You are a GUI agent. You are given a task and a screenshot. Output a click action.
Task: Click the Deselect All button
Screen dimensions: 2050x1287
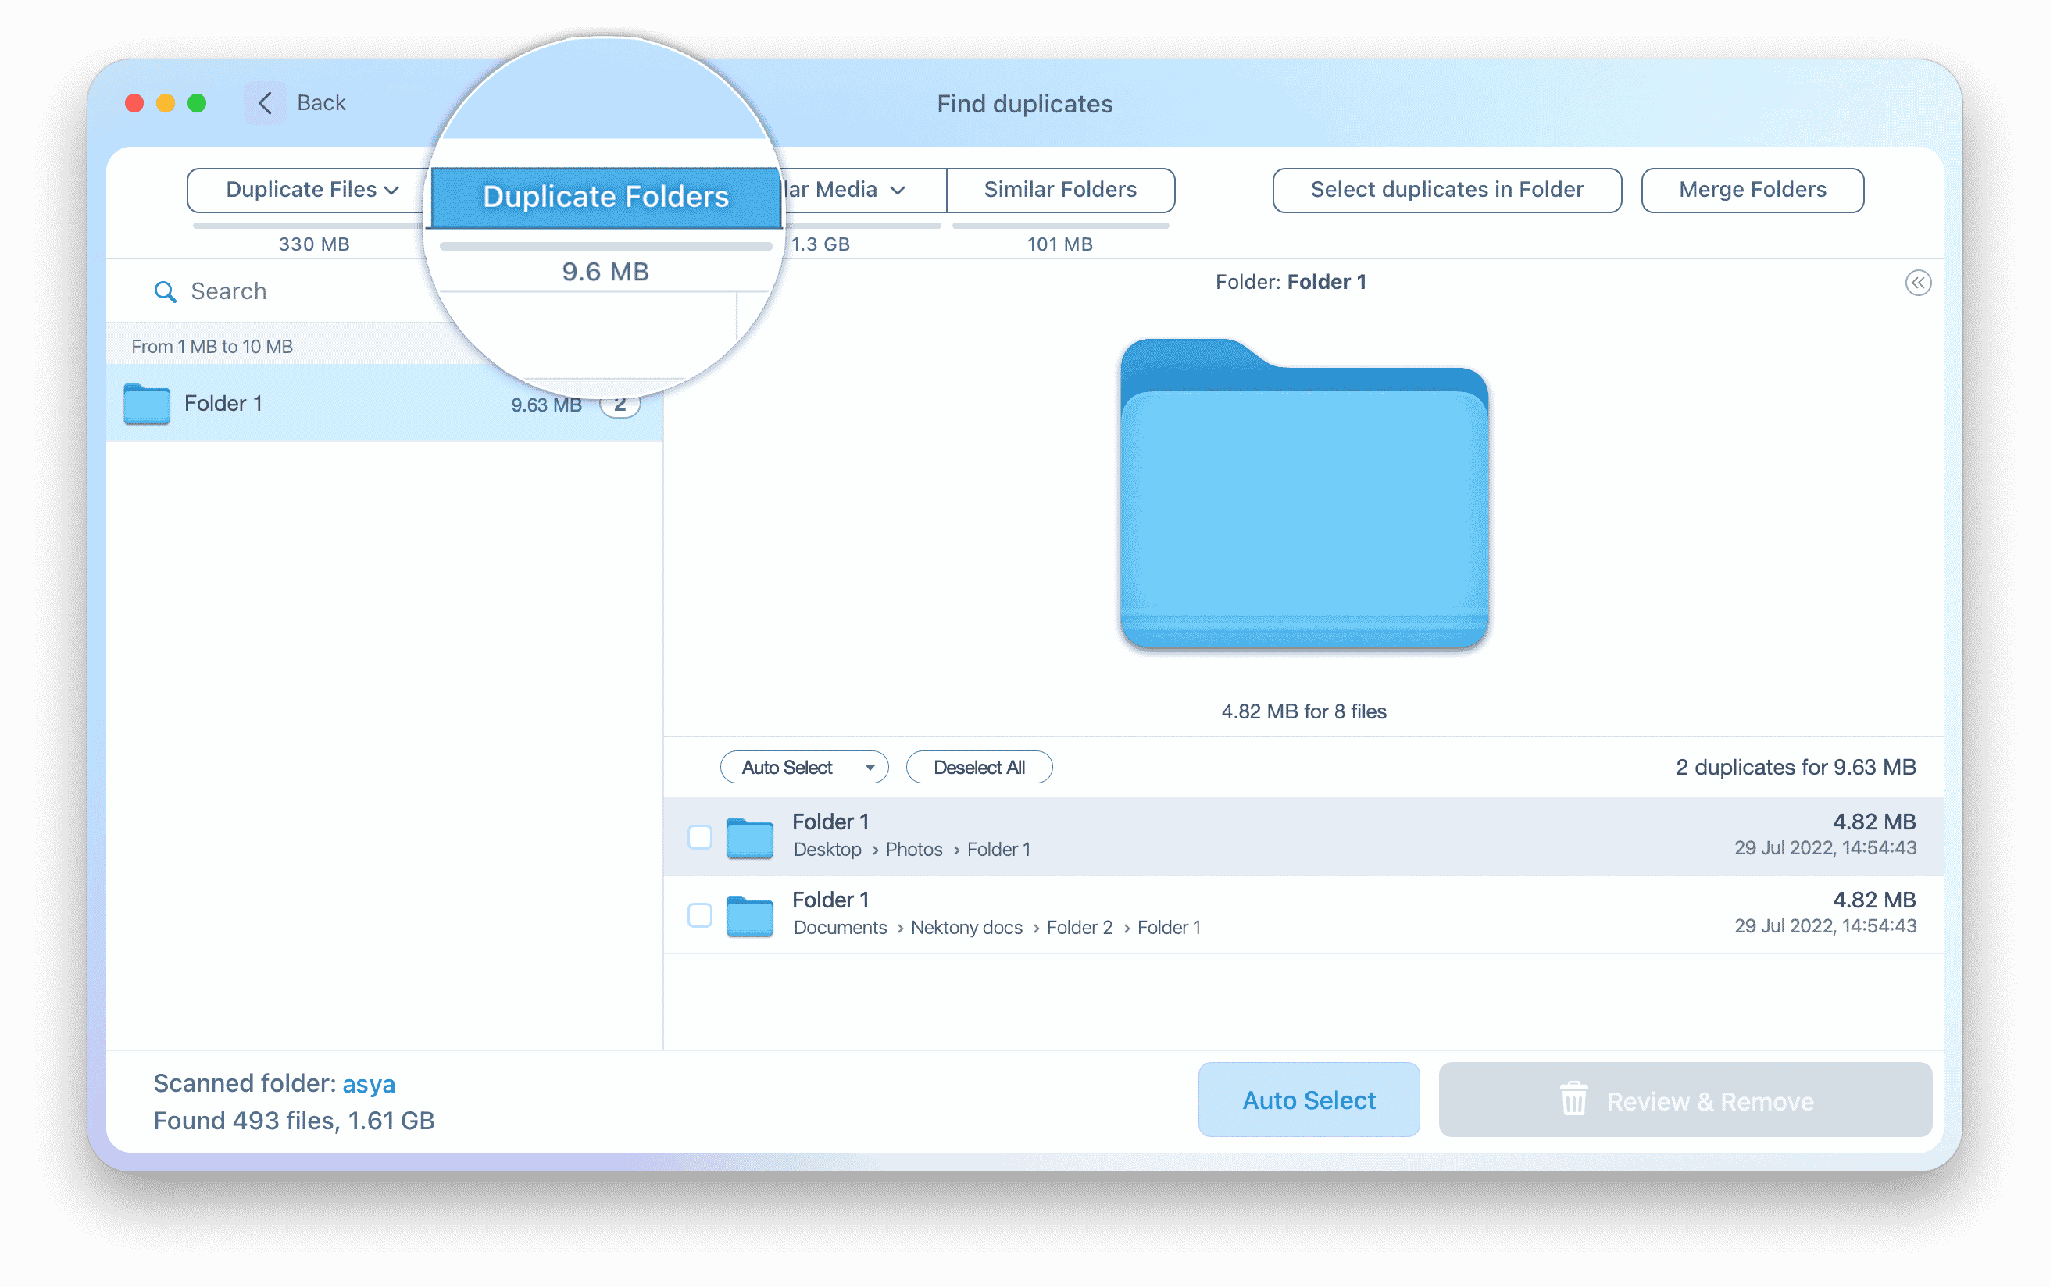tap(979, 767)
